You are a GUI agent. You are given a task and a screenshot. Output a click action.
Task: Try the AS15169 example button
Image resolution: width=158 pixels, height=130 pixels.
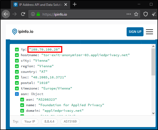[x=70, y=122]
